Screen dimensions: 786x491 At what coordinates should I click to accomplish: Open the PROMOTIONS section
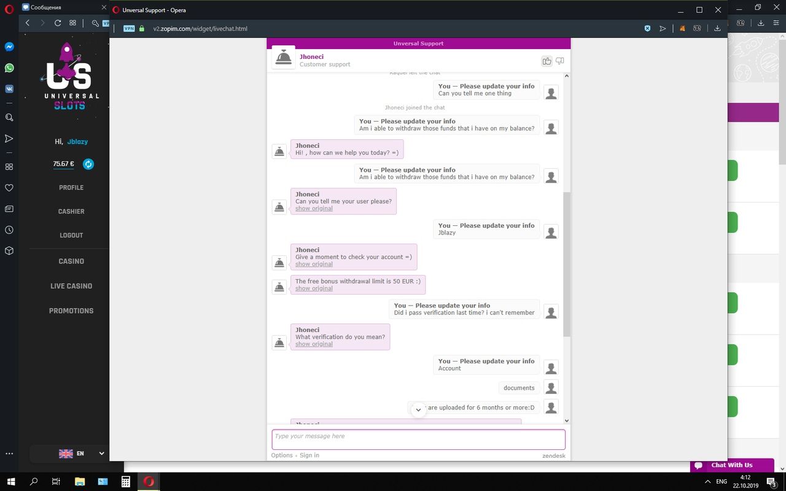[x=71, y=311]
